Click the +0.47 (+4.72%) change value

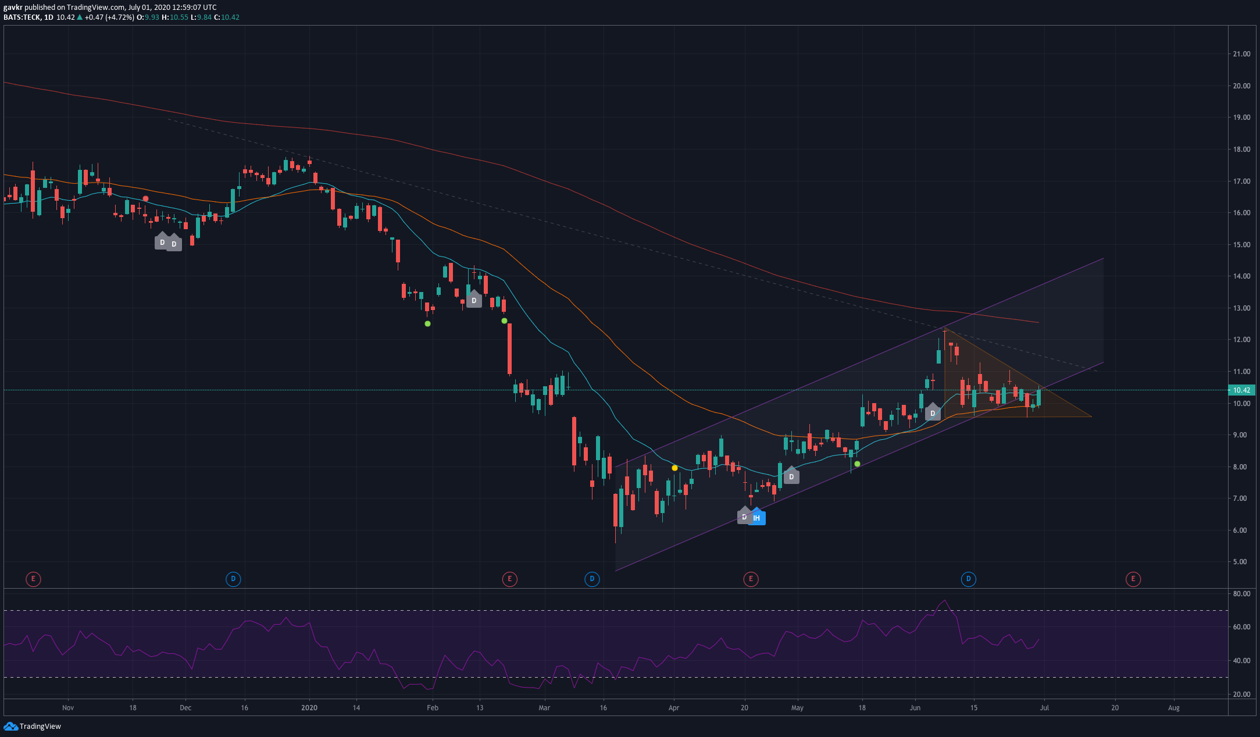[x=109, y=17]
